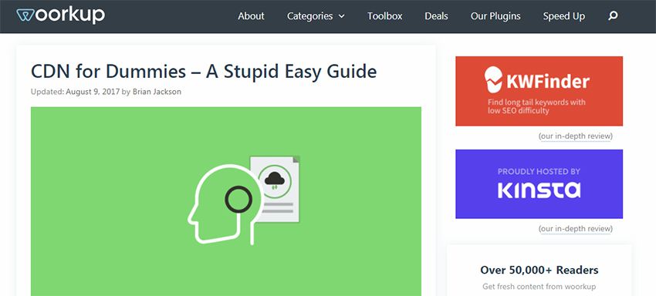The height and width of the screenshot is (296, 656).
Task: Open the Toolbox menu item
Action: click(x=385, y=16)
